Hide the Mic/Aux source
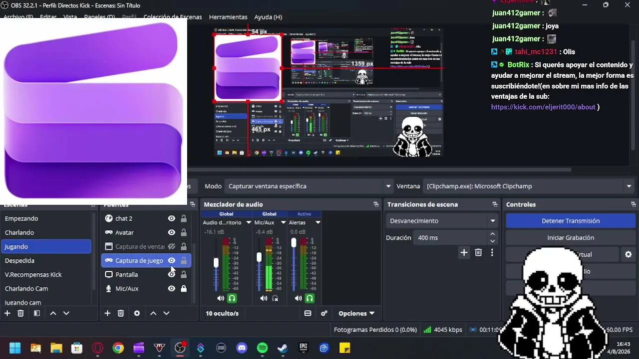The image size is (639, 359). pos(171,288)
